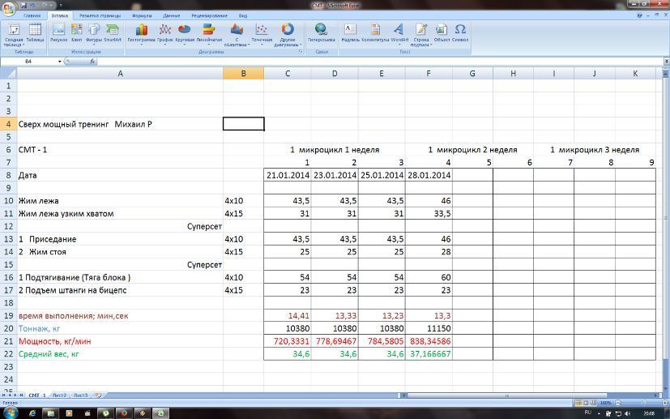
Task: Click the Windows Start button
Action: point(10,412)
